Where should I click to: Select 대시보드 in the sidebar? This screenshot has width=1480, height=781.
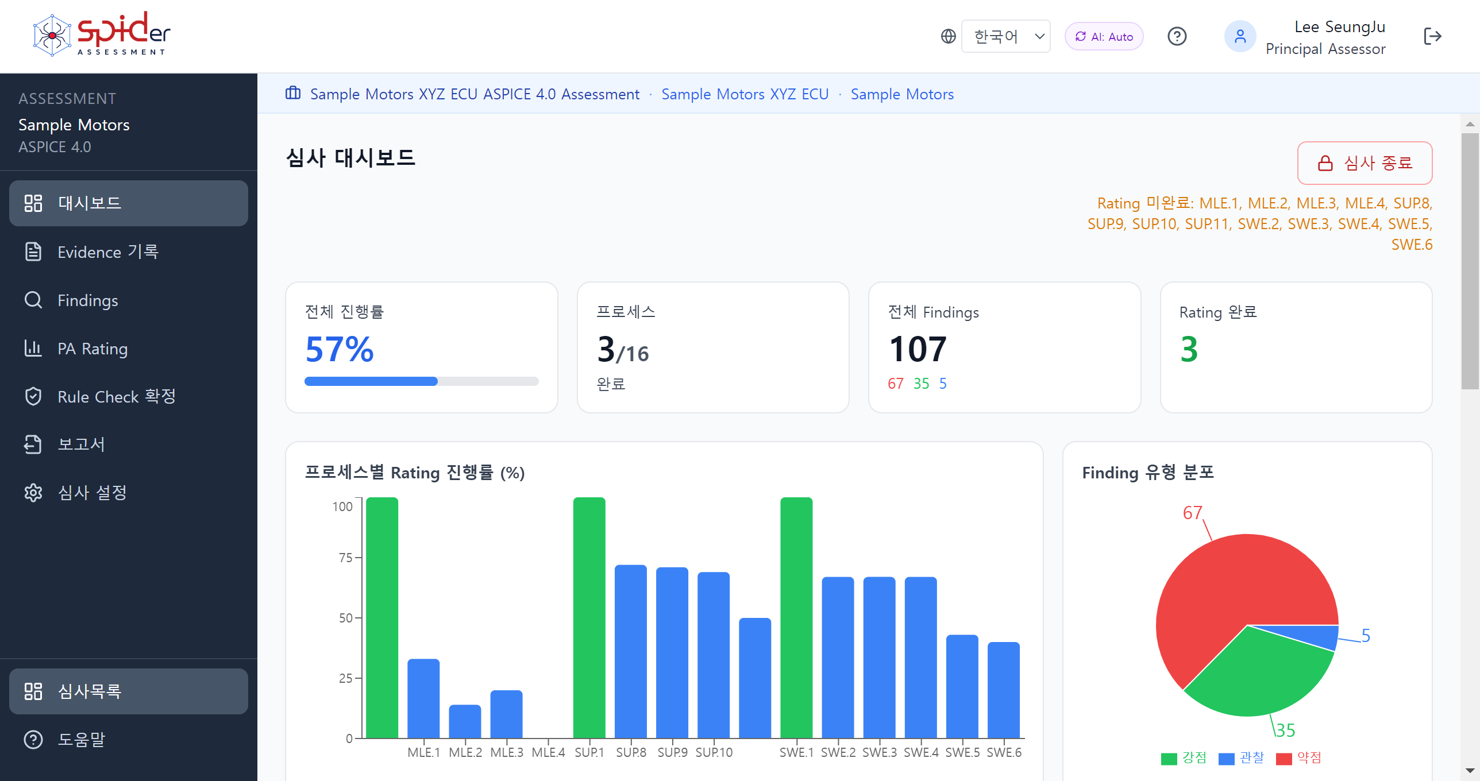tap(129, 203)
